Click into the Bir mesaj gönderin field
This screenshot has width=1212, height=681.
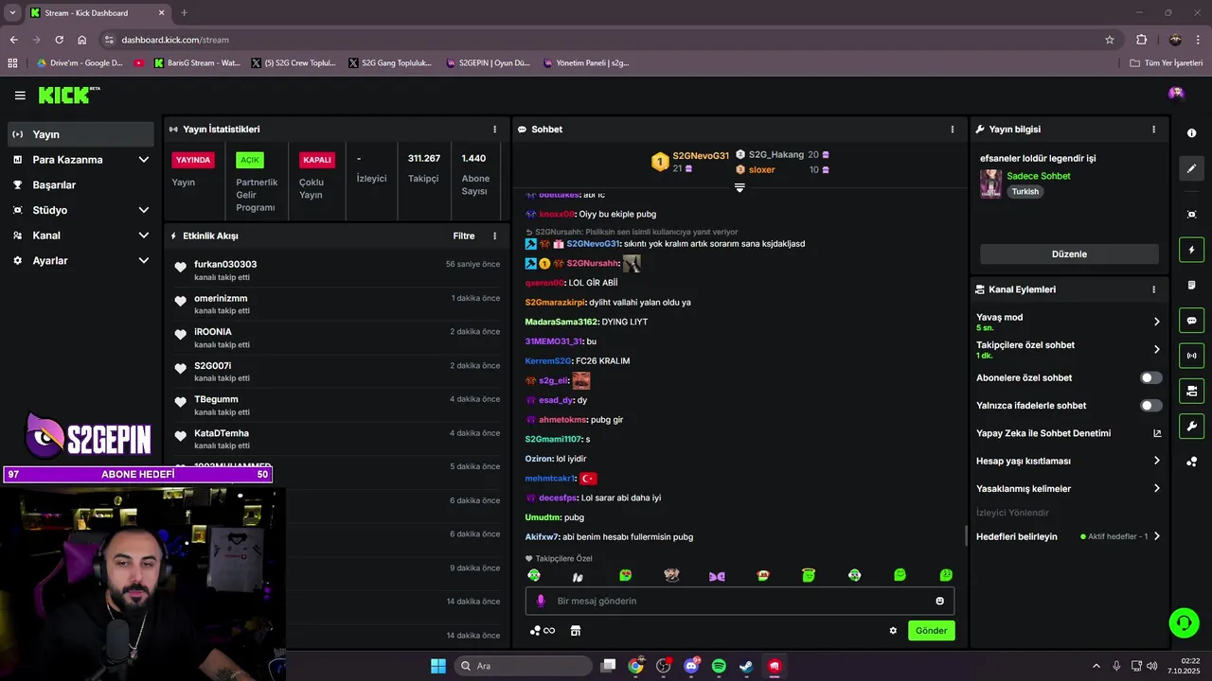click(x=740, y=601)
